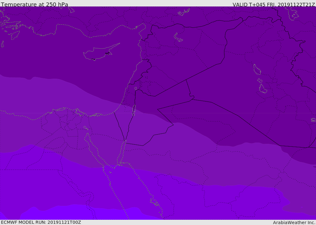Click the 'VALID T+045 FRI. 20191122T21Z' timestamp text

(x=274, y=4)
